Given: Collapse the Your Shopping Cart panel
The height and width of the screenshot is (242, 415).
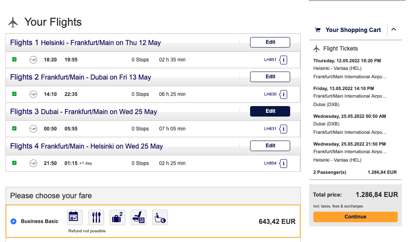Looking at the screenshot, I should coord(394,29).
